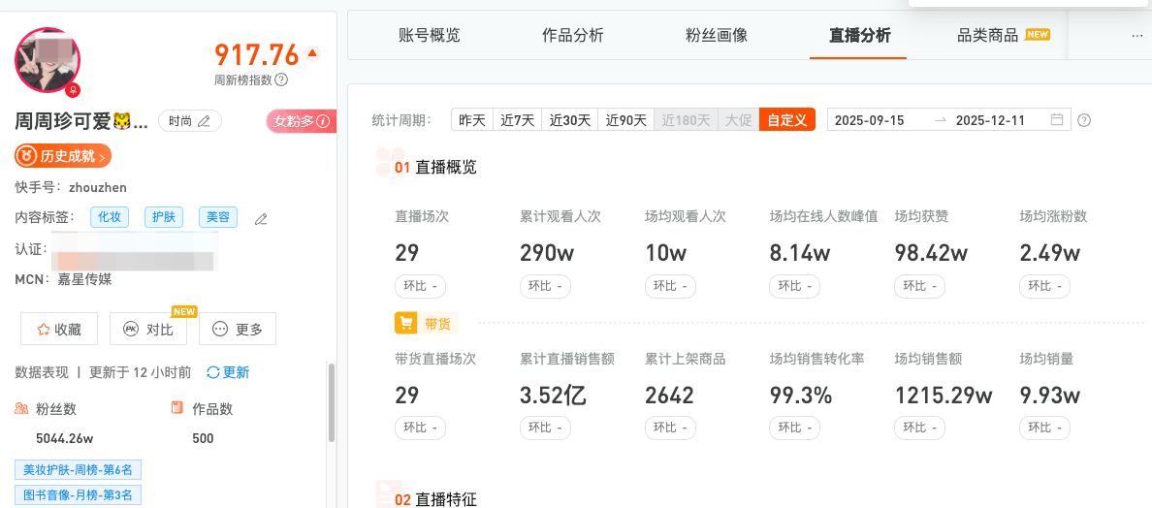This screenshot has width=1152, height=508.
Task: Open 图书音像-月榜-第3名 ranking tag
Action: pyautogui.click(x=78, y=495)
